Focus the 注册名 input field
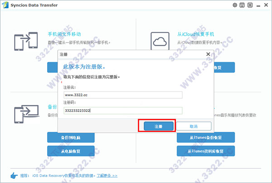Screen dimensions: 272x183 tap(123, 95)
